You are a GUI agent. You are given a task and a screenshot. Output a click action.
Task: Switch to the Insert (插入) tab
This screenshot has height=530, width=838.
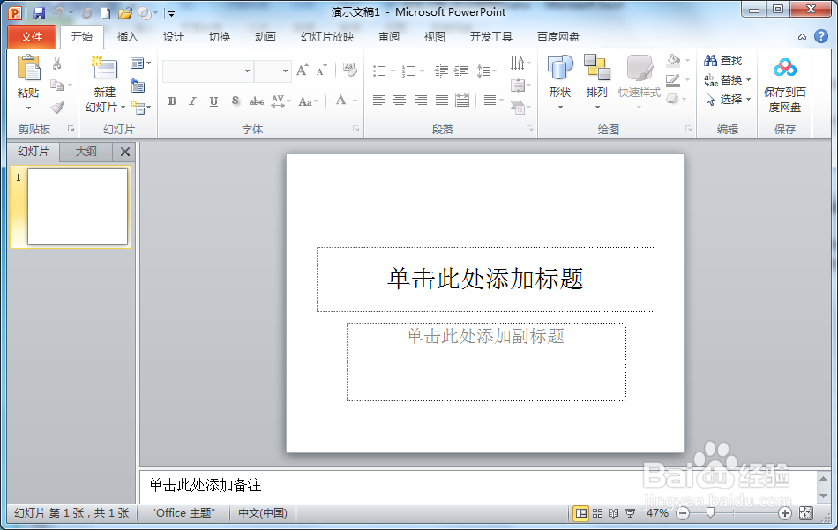coord(128,37)
